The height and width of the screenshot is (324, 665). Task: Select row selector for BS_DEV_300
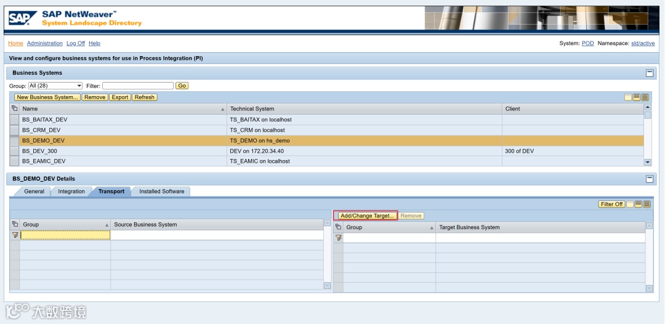[x=14, y=151]
